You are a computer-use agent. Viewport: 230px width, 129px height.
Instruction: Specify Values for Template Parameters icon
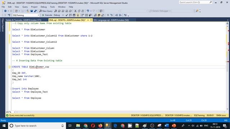[x=125, y=15]
